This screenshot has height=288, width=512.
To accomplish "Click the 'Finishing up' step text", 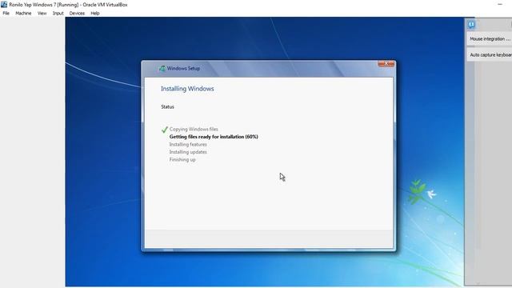I will point(182,160).
